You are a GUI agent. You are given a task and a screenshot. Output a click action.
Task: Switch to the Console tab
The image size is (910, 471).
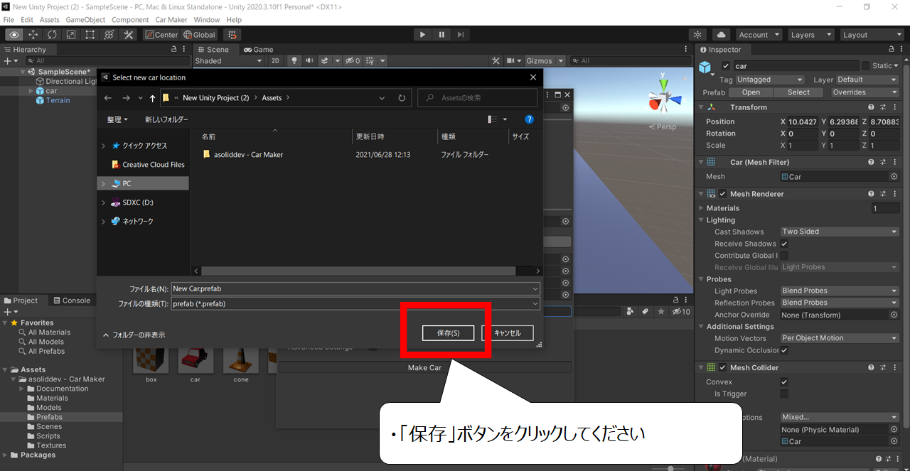pyautogui.click(x=71, y=301)
